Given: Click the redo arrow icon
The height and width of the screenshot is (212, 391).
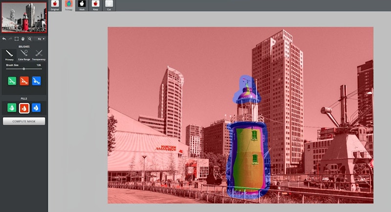Looking at the screenshot, I should pos(10,39).
